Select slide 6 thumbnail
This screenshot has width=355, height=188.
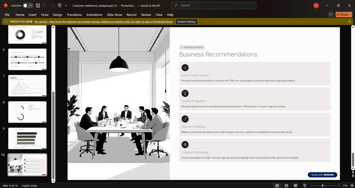[27, 59]
